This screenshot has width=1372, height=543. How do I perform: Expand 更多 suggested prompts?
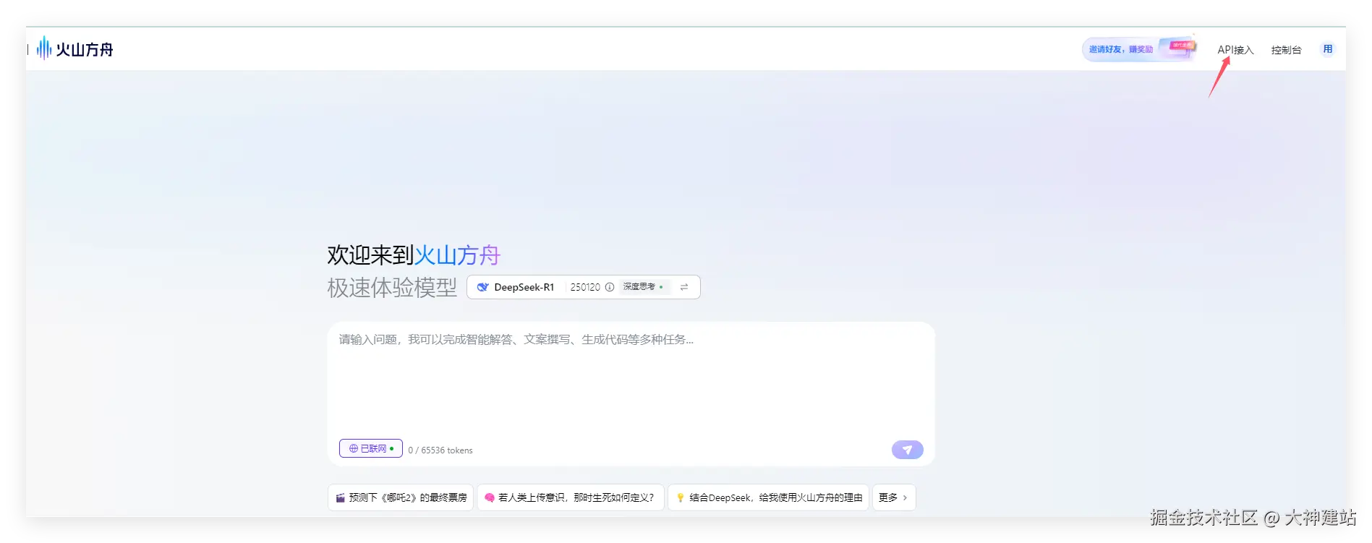tap(894, 497)
